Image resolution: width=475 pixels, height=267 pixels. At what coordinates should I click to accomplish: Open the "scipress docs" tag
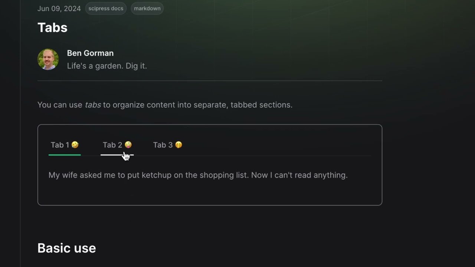[106, 9]
